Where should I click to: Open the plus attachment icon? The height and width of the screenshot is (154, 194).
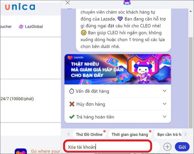pyautogui.click(x=167, y=147)
